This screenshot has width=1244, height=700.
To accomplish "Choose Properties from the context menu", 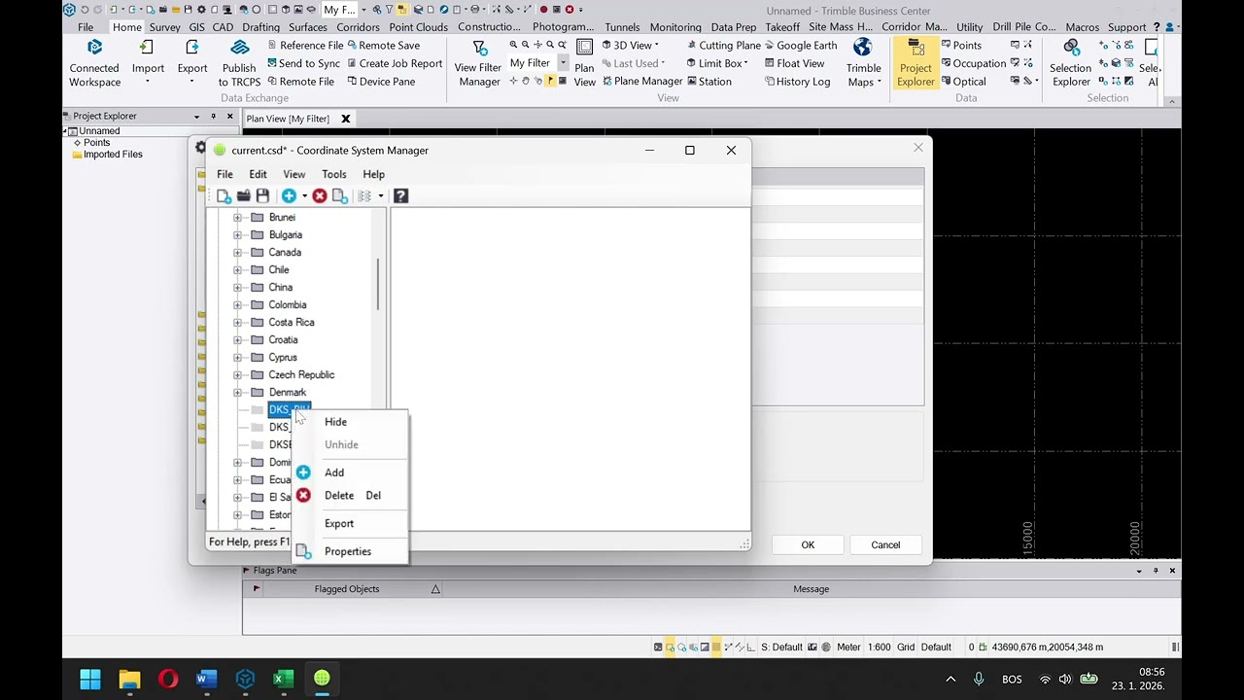I will (348, 552).
